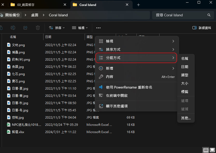Choose 類型 in group-by submenu
The image size is (216, 153).
pyautogui.click(x=185, y=75)
